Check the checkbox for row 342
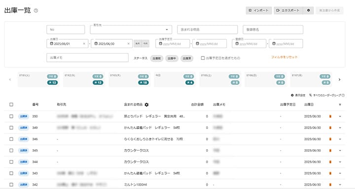This screenshot has height=189, width=355. 11,185
